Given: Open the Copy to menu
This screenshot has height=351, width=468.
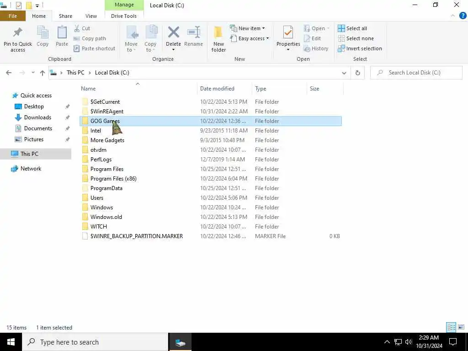Looking at the screenshot, I should pyautogui.click(x=150, y=39).
